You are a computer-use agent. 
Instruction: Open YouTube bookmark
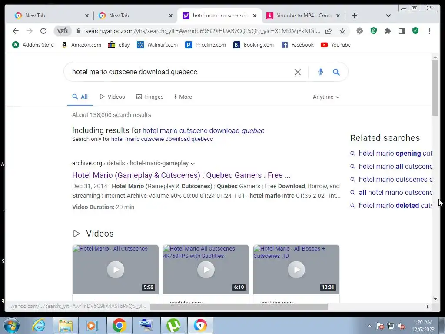point(335,45)
